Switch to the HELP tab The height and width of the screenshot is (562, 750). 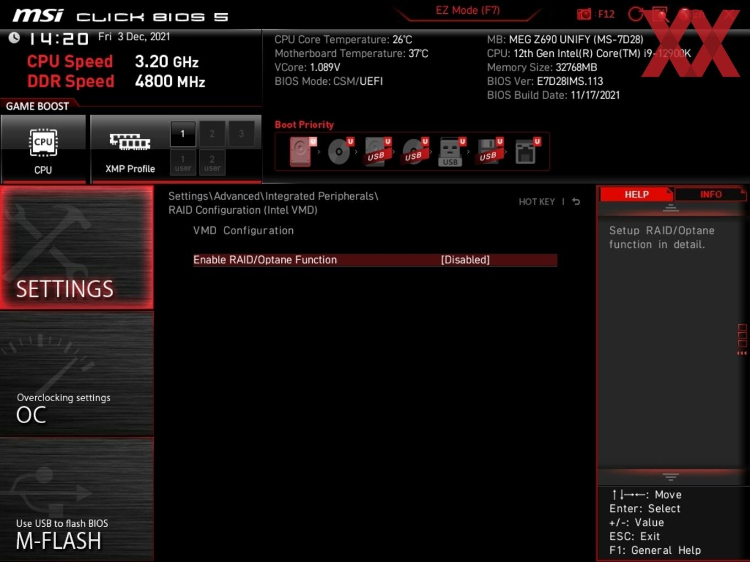[636, 194]
